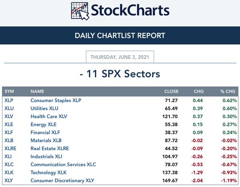
Task: Open Consumer Discretionary XLY chart
Action: coord(62,181)
